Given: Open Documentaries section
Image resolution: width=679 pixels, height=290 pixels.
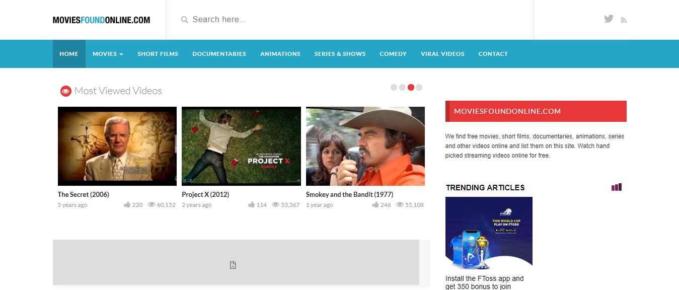Looking at the screenshot, I should pos(219,54).
